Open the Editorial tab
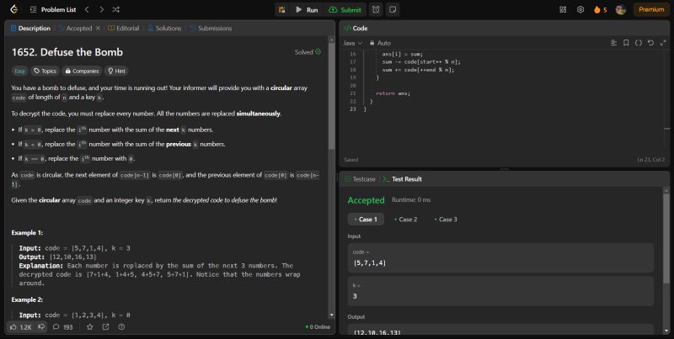Screen dimensions: 674x339 pyautogui.click(x=123, y=29)
